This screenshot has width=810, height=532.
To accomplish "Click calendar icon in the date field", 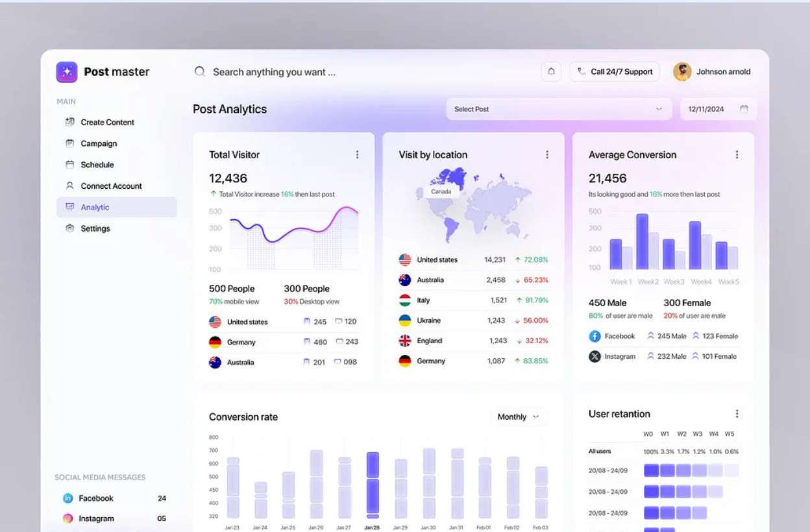I will point(744,109).
